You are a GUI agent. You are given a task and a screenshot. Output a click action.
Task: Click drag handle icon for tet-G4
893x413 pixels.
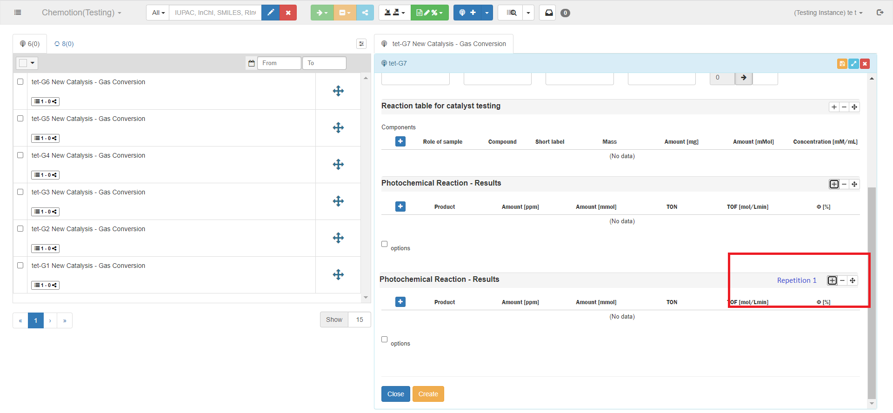click(x=338, y=164)
